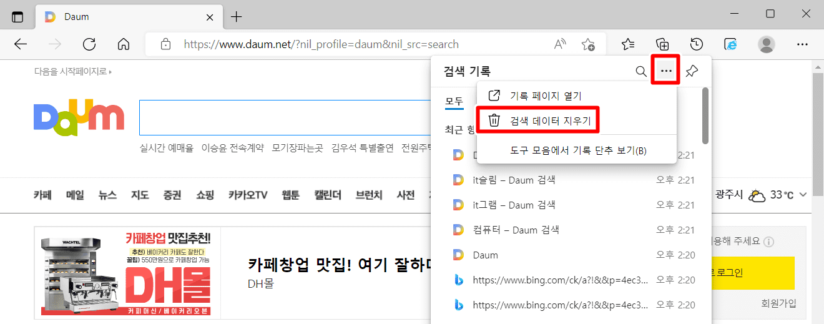The image size is (824, 324).
Task: Click Internet Explorer mode icon
Action: click(731, 44)
